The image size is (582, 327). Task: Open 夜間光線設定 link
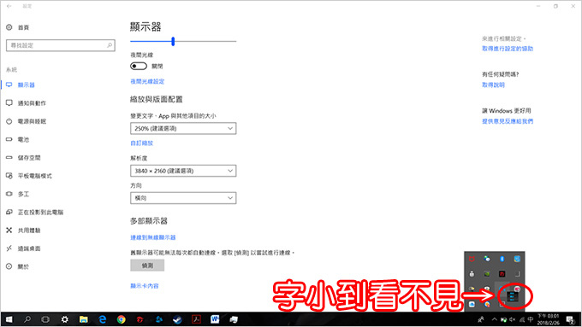(147, 81)
